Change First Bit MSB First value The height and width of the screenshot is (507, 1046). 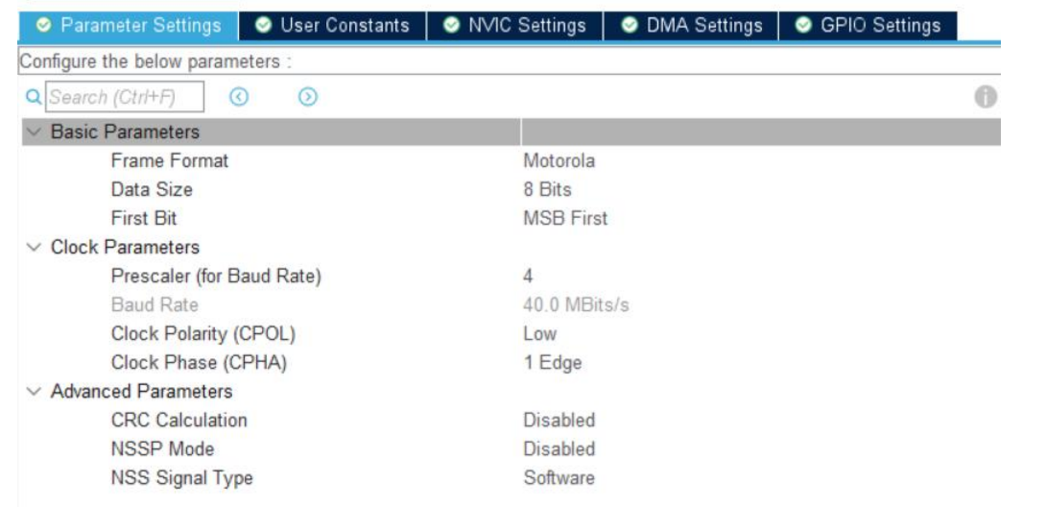[565, 218]
